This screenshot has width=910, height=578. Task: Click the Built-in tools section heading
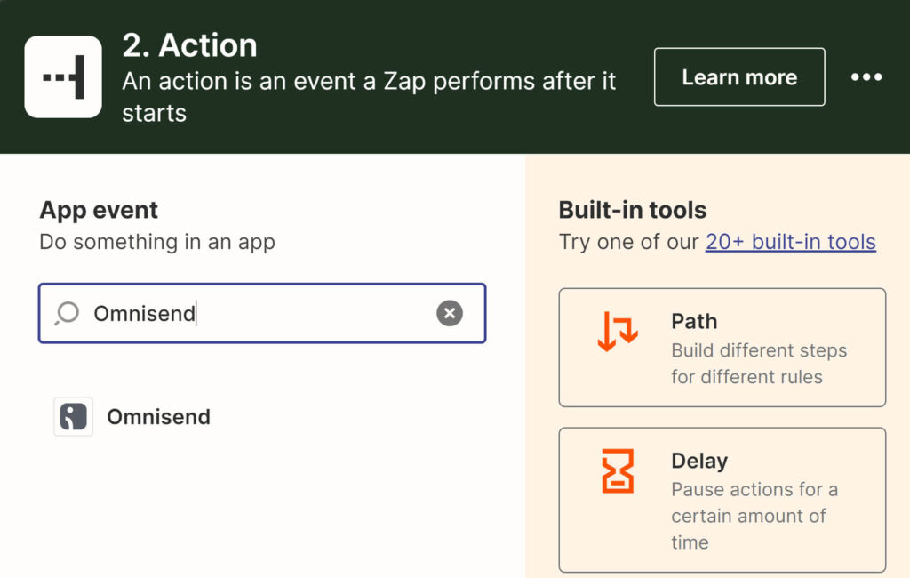coord(633,210)
